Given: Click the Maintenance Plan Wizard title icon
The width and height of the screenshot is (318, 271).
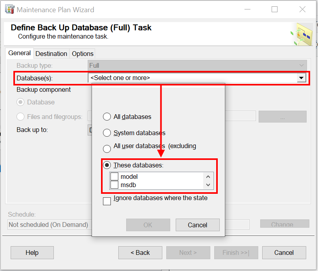Looking at the screenshot, I should [10, 9].
